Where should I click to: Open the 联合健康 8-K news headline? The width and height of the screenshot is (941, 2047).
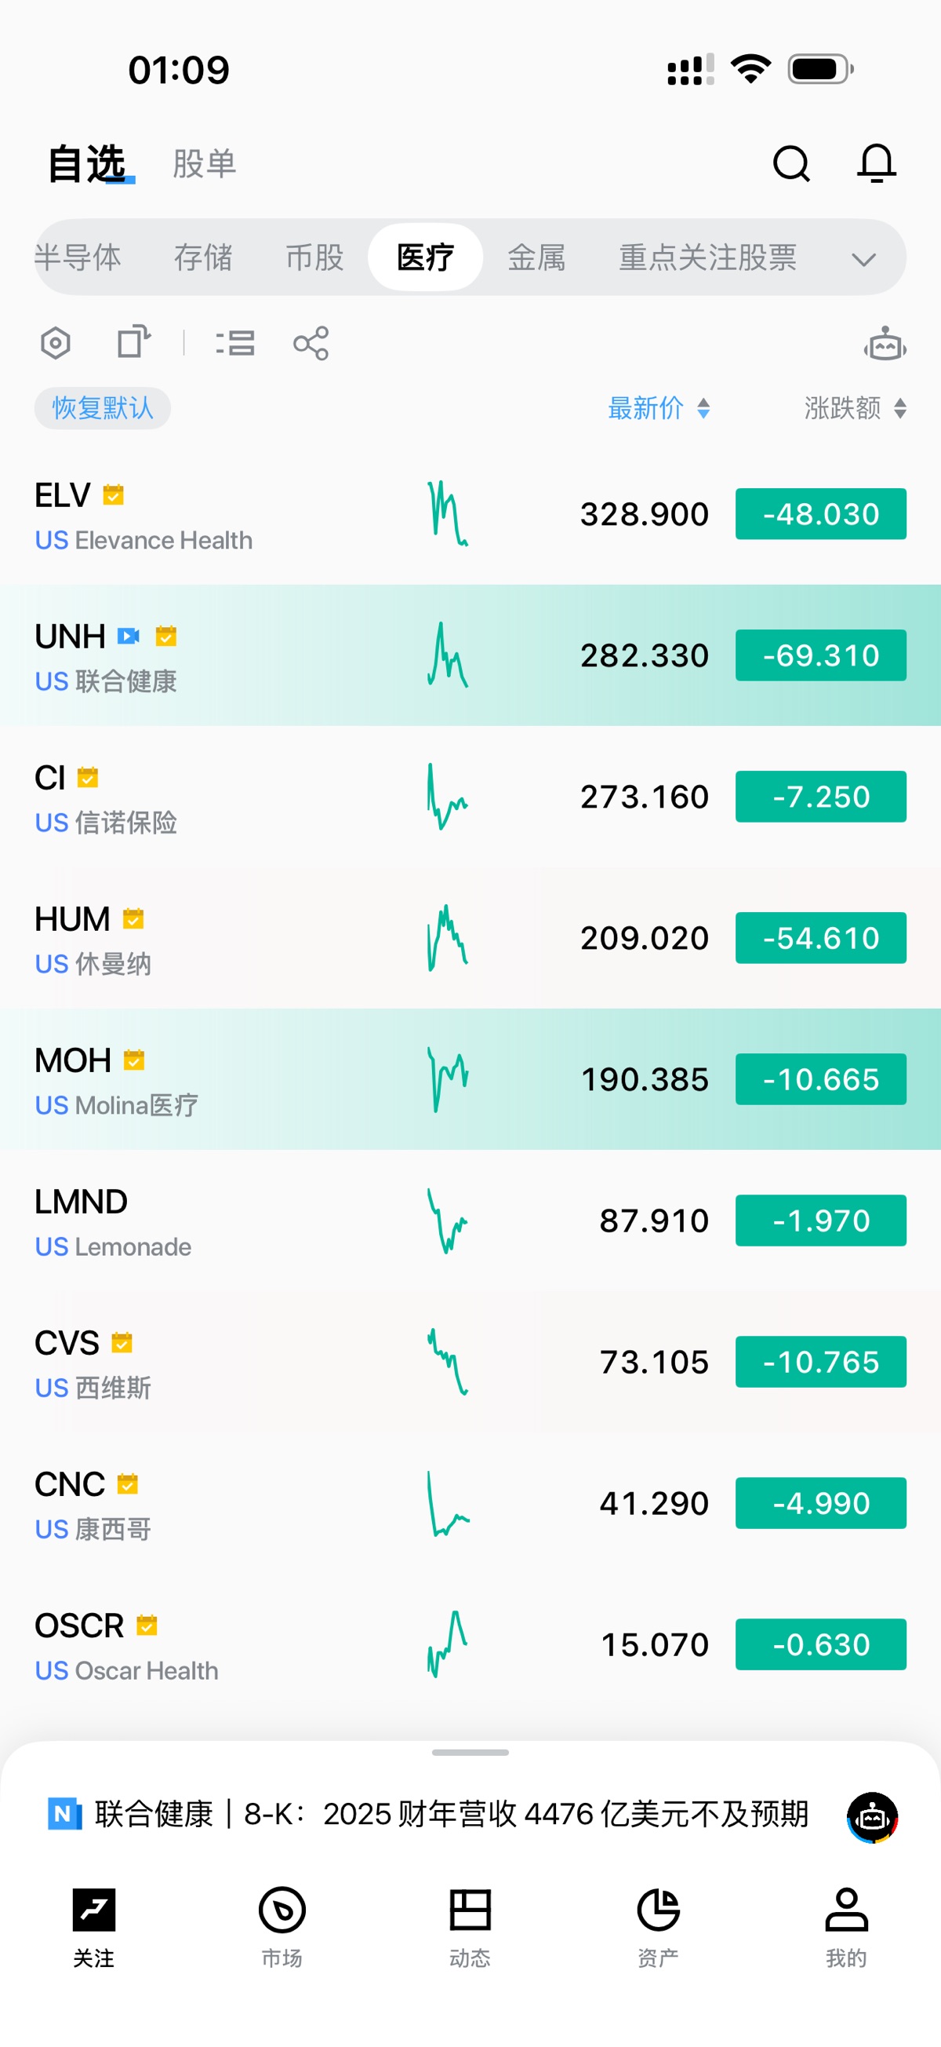pos(451,1814)
